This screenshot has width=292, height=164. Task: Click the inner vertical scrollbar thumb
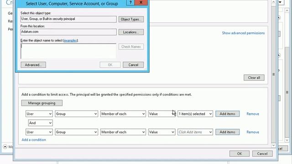coord(273,74)
